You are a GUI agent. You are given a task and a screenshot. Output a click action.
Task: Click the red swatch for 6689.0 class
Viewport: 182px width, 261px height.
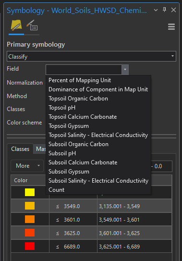[x=30, y=246]
